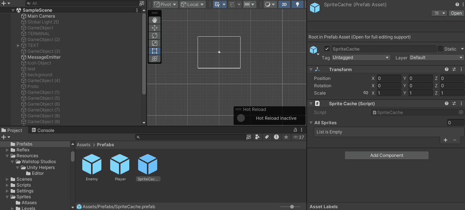
Task: Click the Open prefab button
Action: pyautogui.click(x=456, y=13)
